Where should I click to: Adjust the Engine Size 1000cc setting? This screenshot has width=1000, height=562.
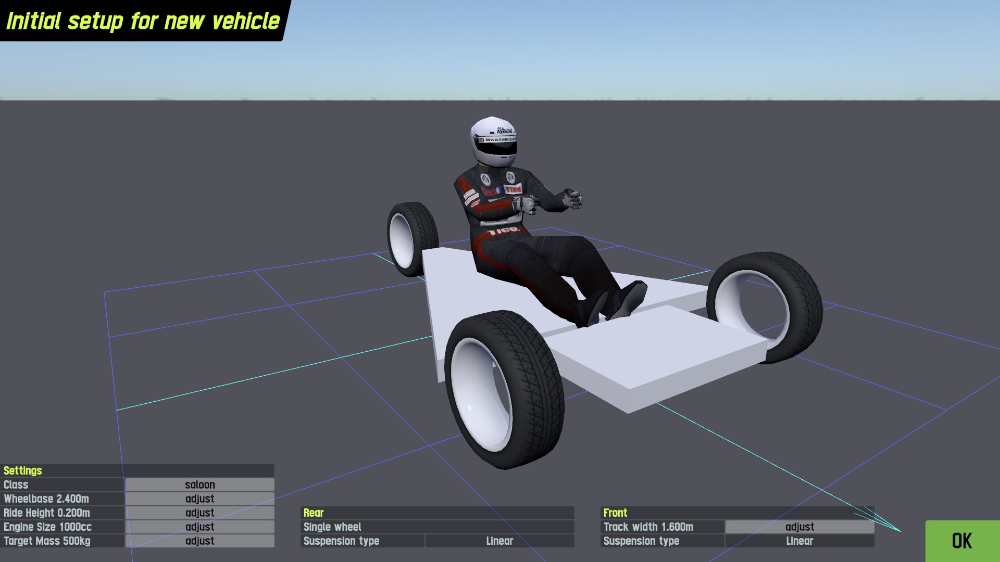[199, 527]
